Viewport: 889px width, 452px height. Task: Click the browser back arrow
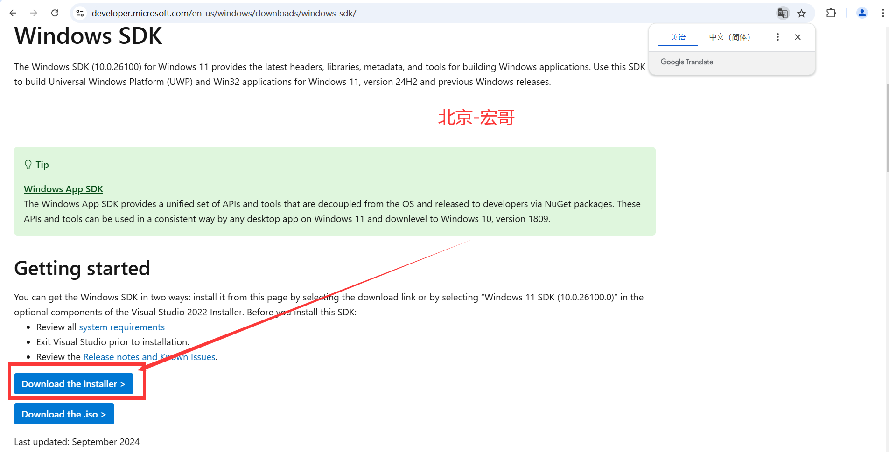13,13
